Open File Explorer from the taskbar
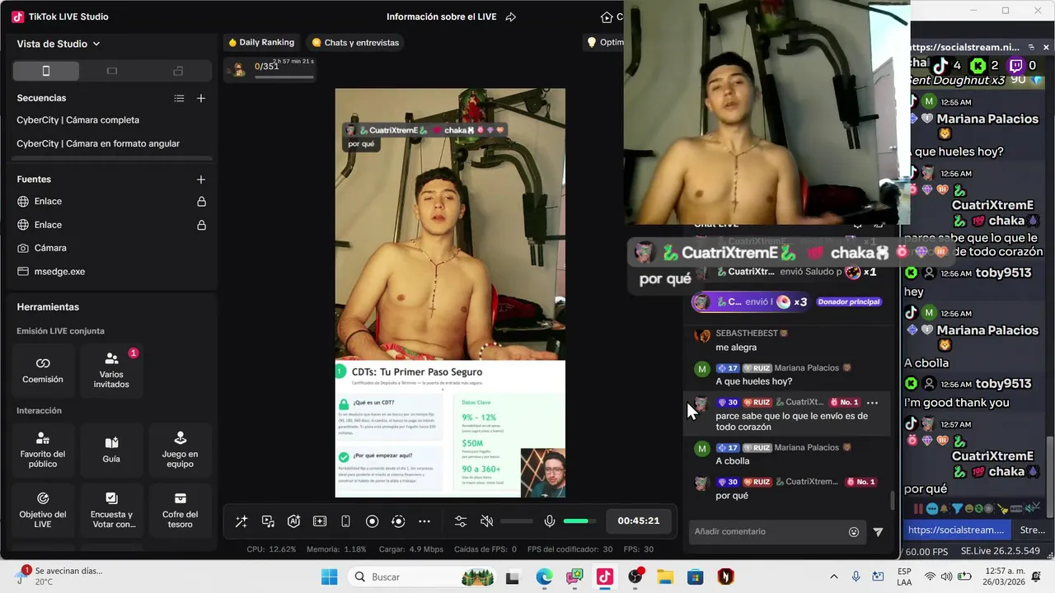 [665, 577]
